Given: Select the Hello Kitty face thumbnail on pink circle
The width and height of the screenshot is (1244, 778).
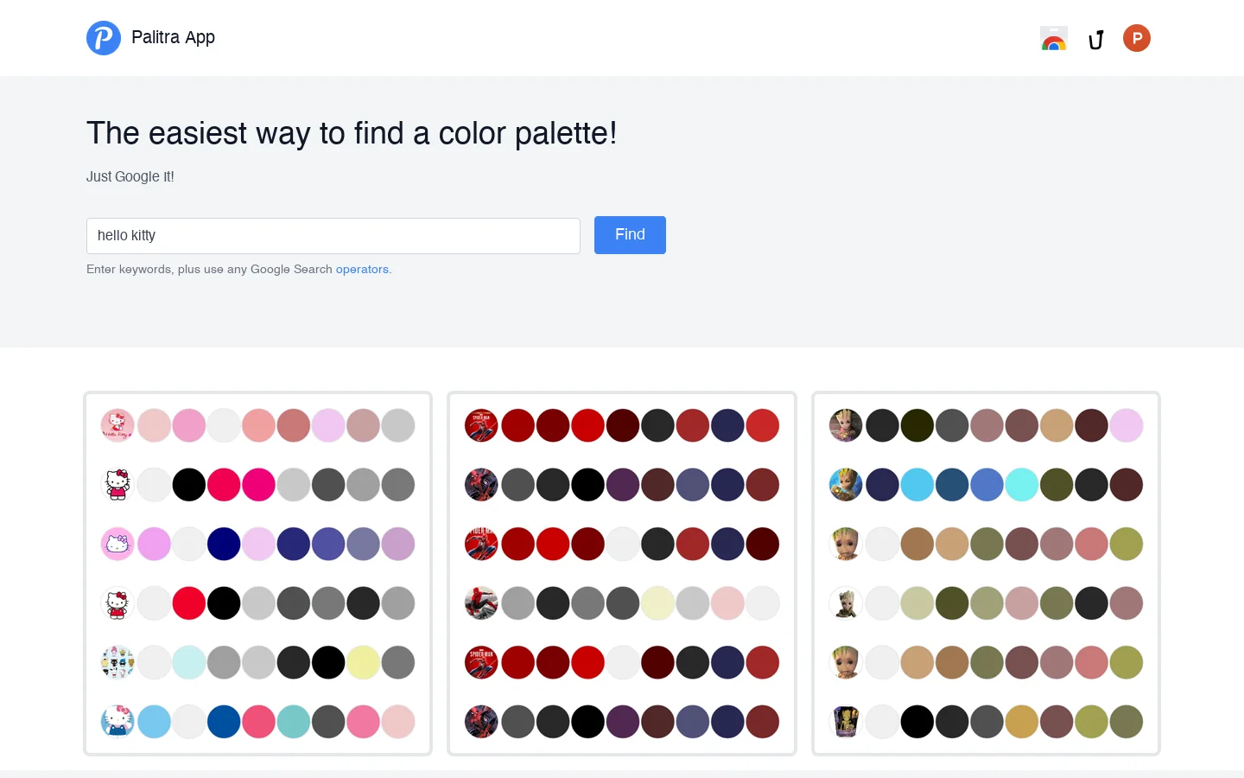Looking at the screenshot, I should coord(117,544).
